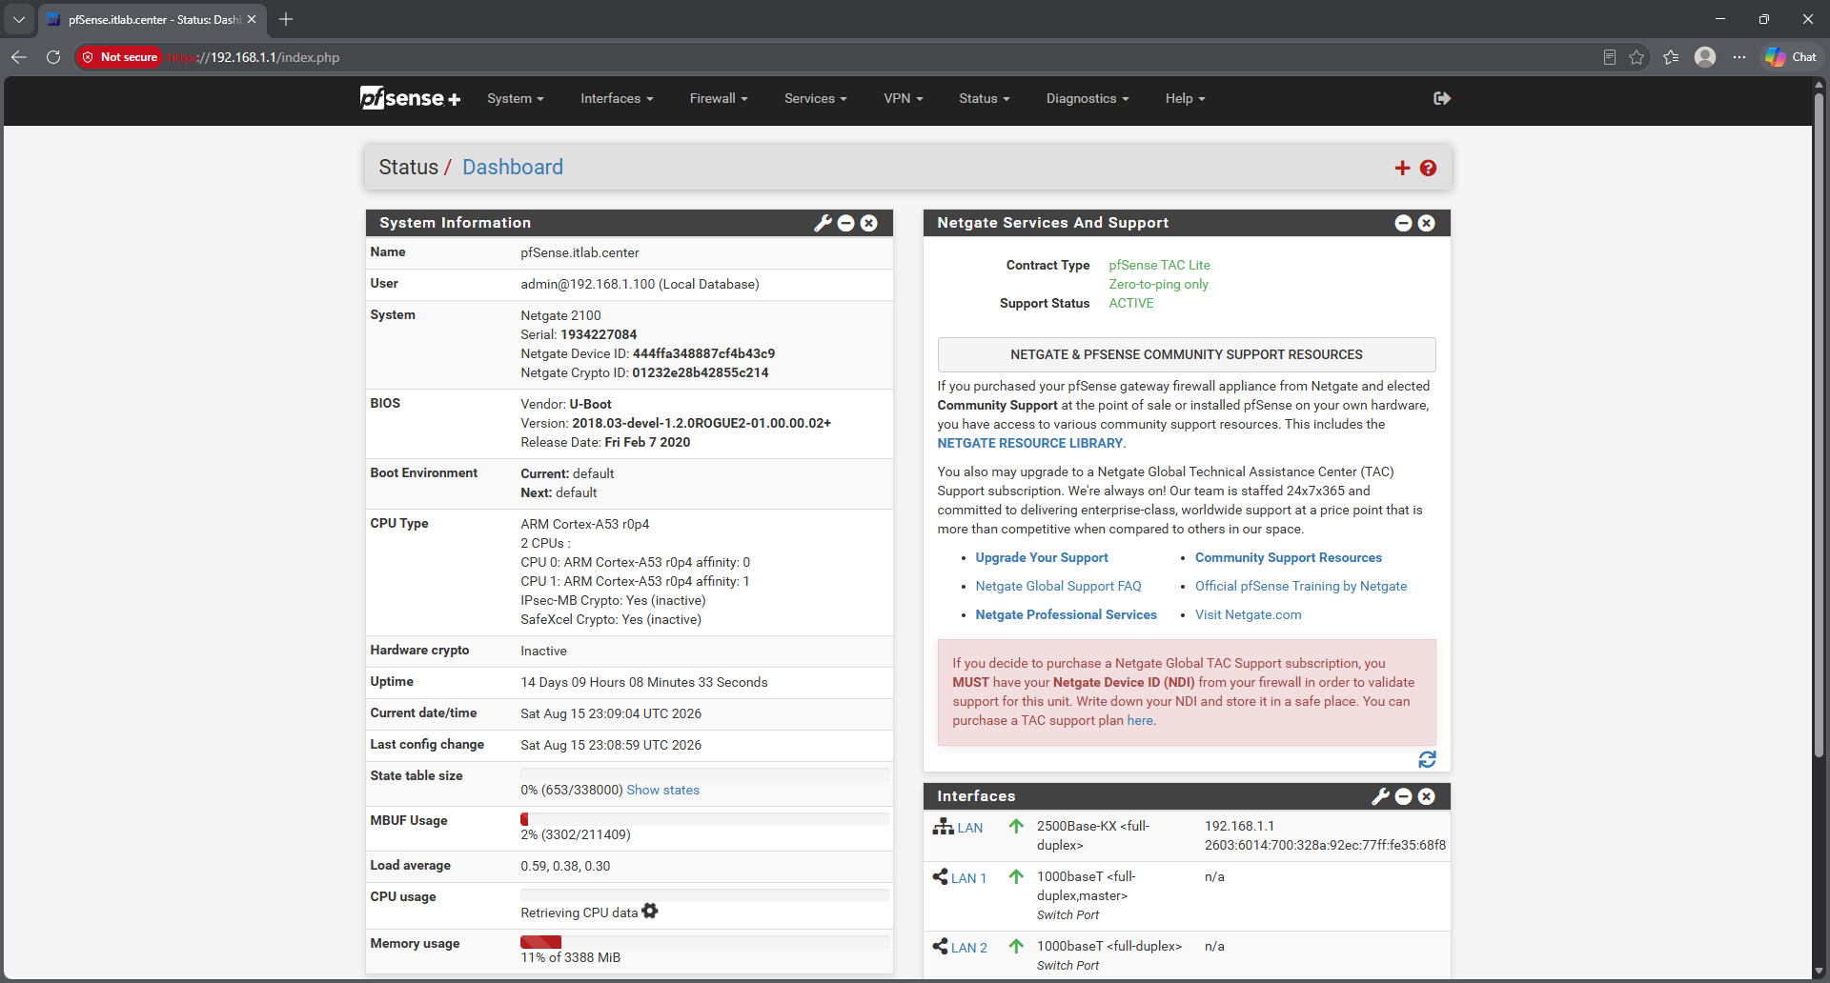Open browser settings and more menu

tap(1739, 57)
